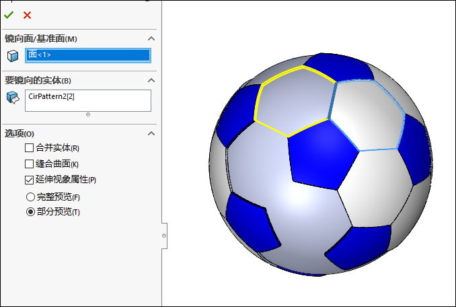This screenshot has width=456, height=307.
Task: Collapse the 要镜向的实体 section
Action: click(x=151, y=80)
